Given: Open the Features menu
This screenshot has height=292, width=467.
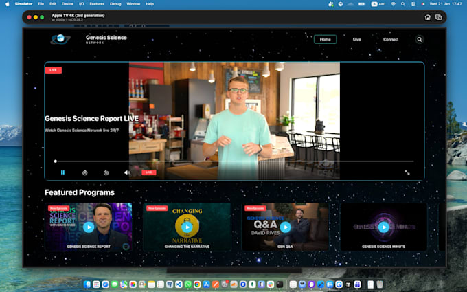Looking at the screenshot, I should [97, 4].
